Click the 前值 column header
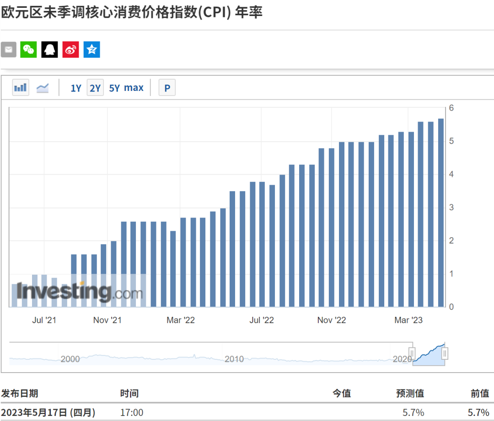Screen dimensions: 494x421 [480, 393]
